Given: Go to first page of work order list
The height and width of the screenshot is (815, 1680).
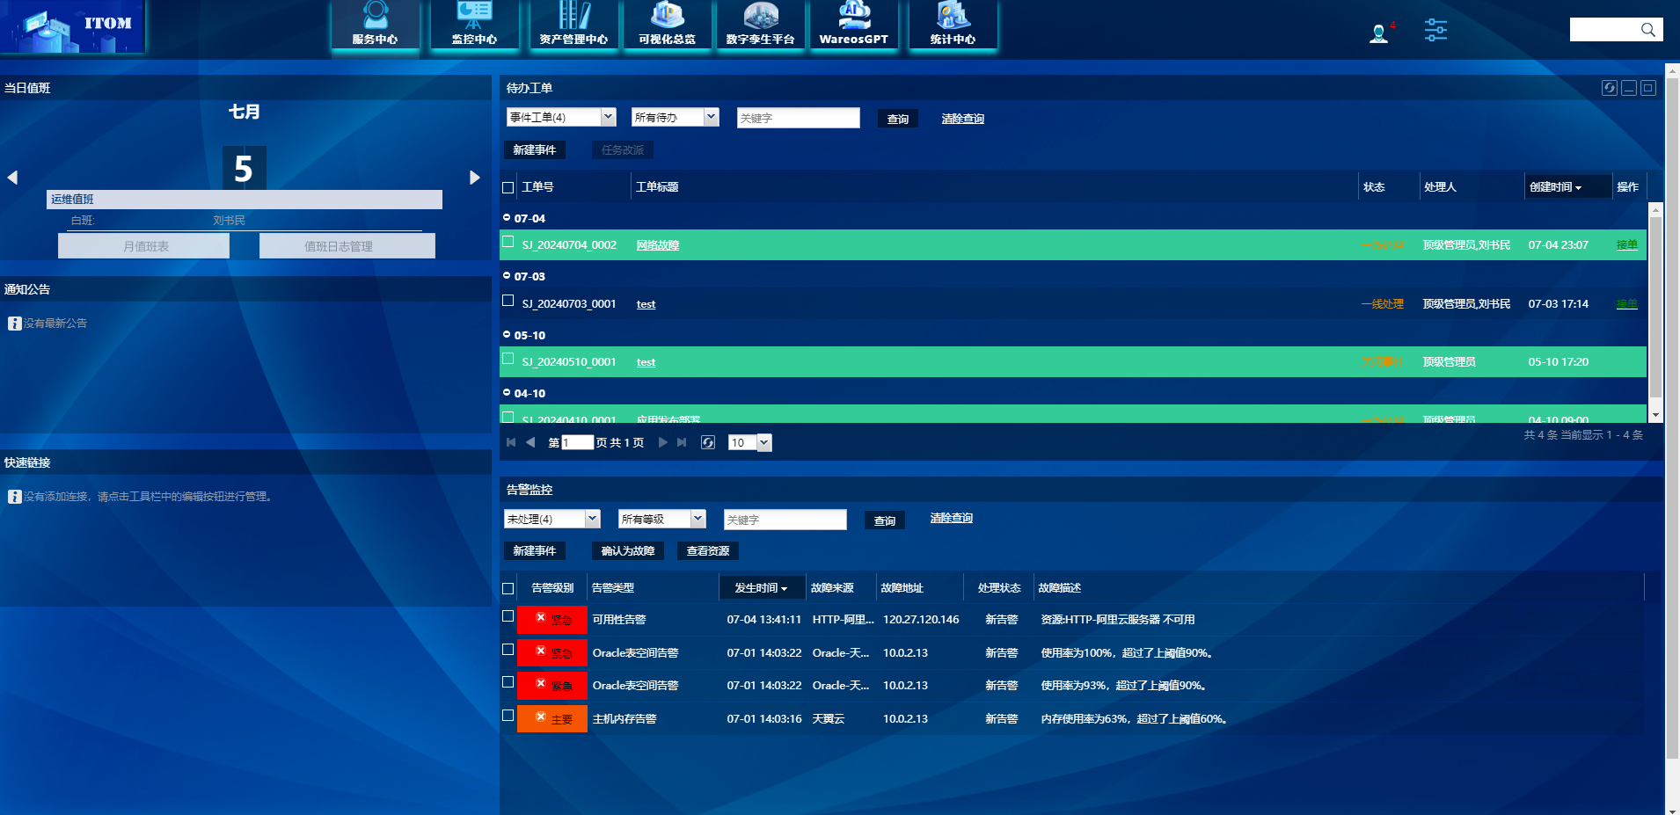Looking at the screenshot, I should [x=511, y=442].
